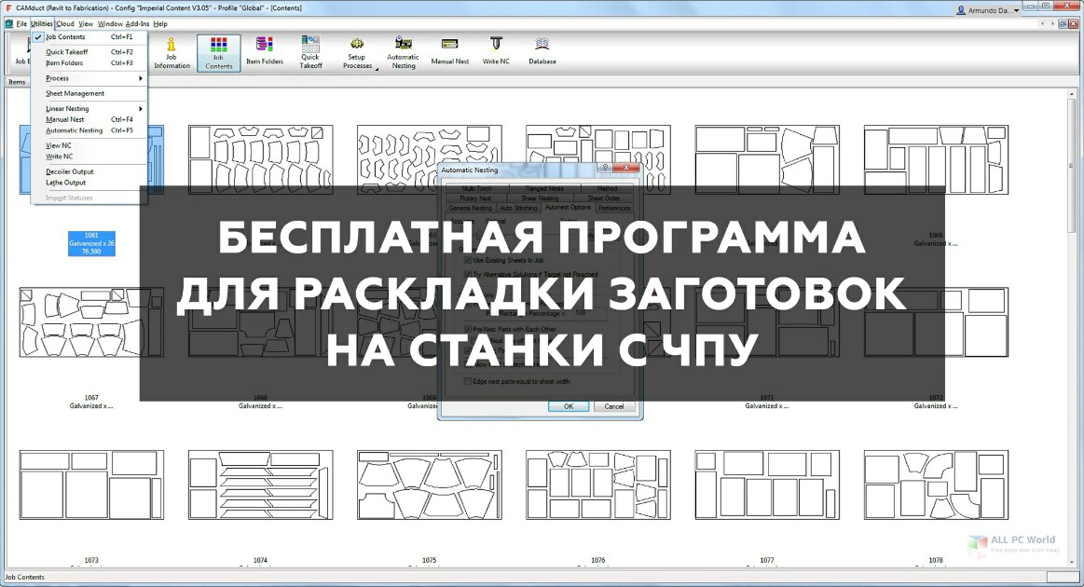Choose Lathe Output from the Utilities menu
This screenshot has width=1084, height=587.
click(x=89, y=183)
